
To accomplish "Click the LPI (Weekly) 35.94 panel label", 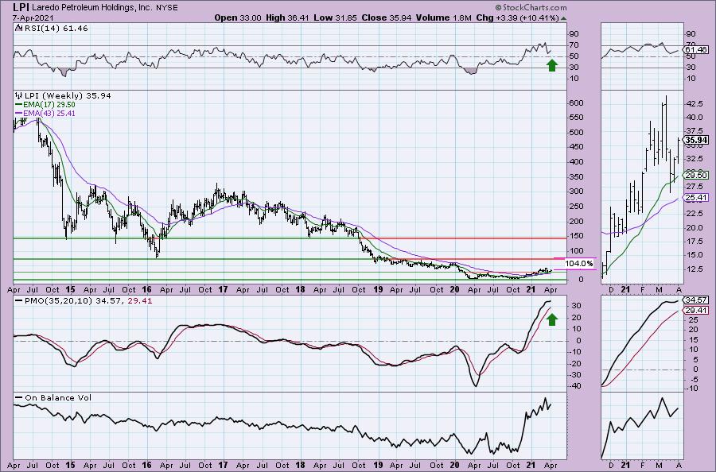I will click(x=68, y=96).
